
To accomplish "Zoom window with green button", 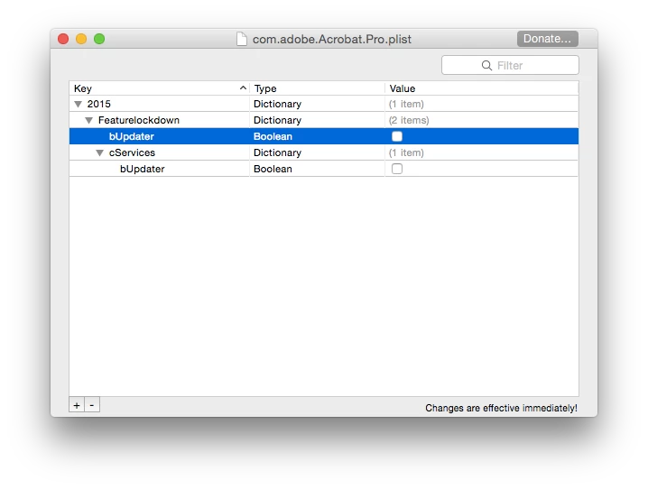I will pos(99,39).
